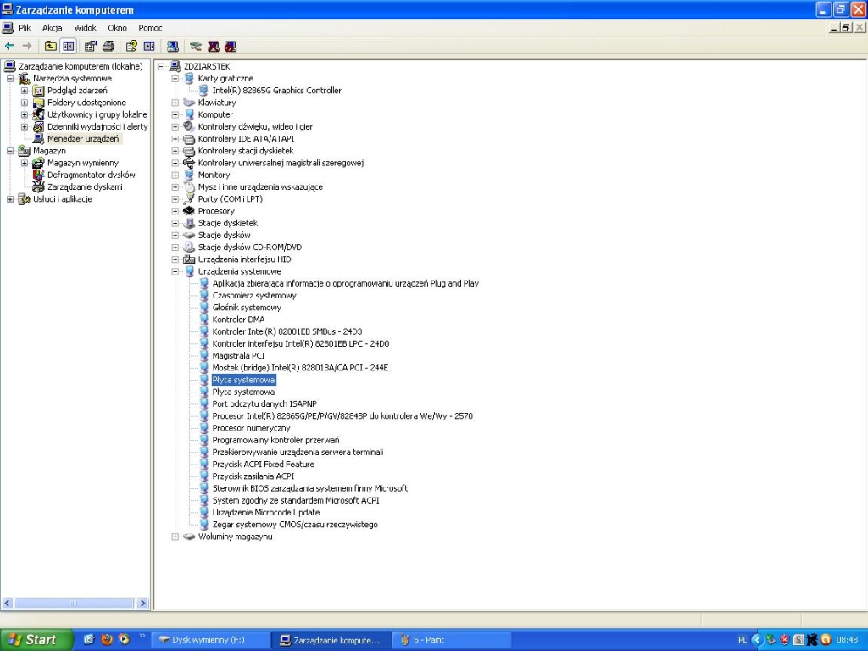868x651 pixels.
Task: Click the Back arrow in the toolbar
Action: pyautogui.click(x=9, y=47)
